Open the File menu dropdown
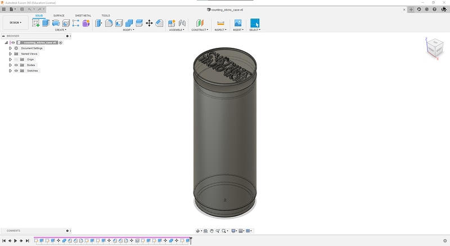Screen dimensions: 450x246 click(x=12, y=9)
